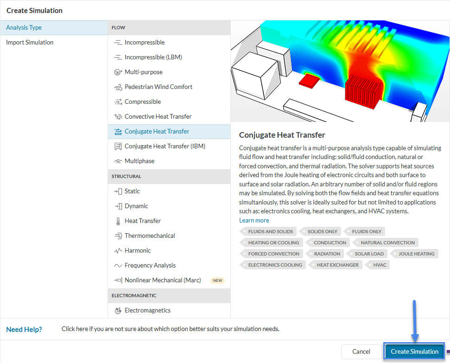
Task: Select the Incompressible flow analysis icon
Action: pyautogui.click(x=118, y=43)
